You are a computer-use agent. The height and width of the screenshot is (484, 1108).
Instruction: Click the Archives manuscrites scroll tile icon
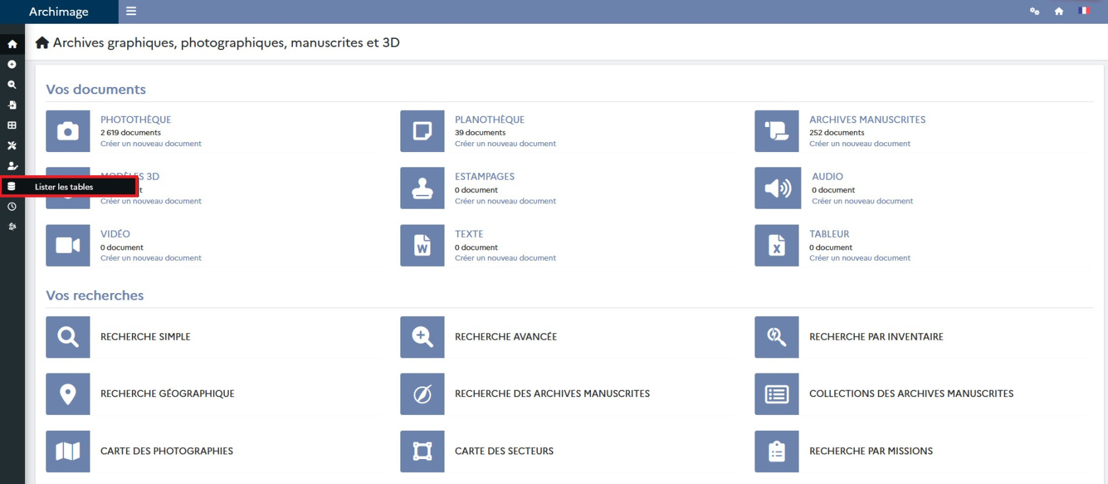(777, 131)
